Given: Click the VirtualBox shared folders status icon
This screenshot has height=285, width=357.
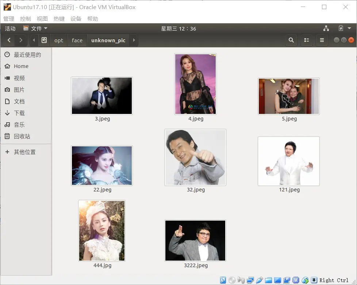Looking at the screenshot, I should click(x=269, y=280).
